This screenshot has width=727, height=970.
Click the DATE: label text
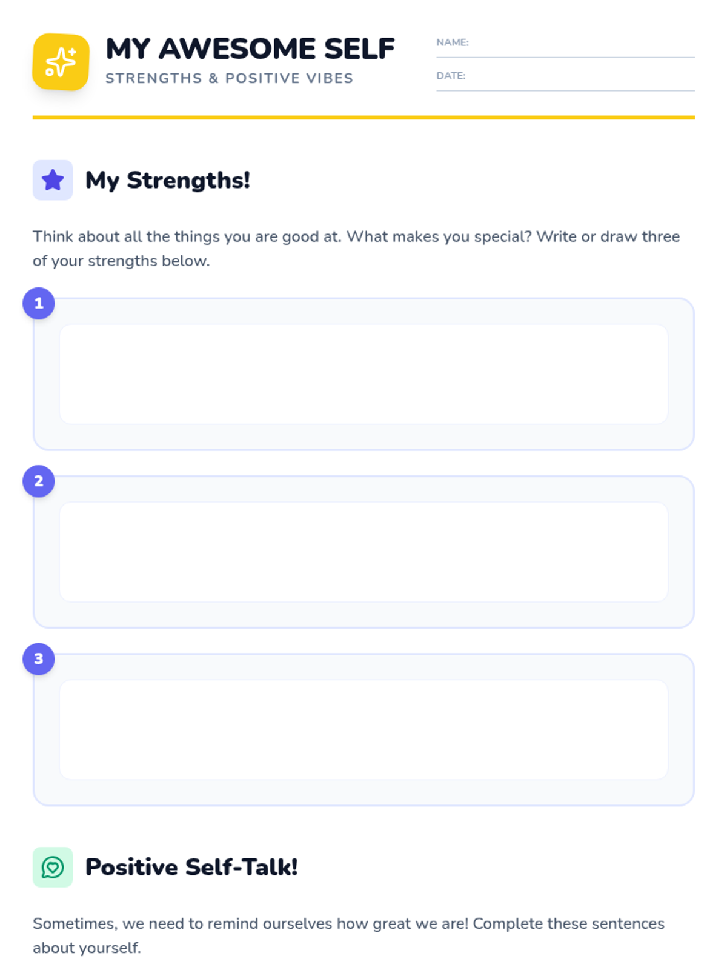click(451, 76)
